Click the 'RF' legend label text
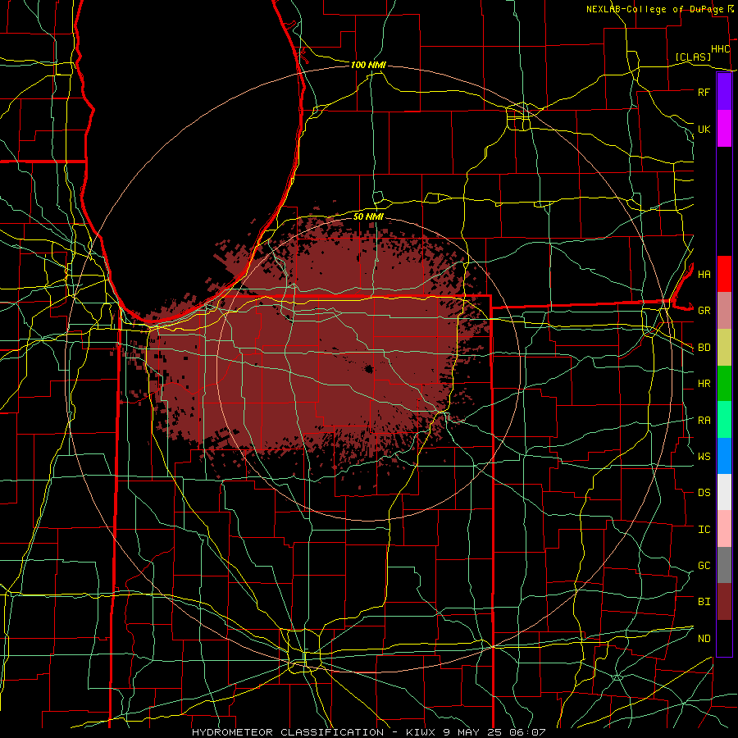738x738 pixels. 704,92
